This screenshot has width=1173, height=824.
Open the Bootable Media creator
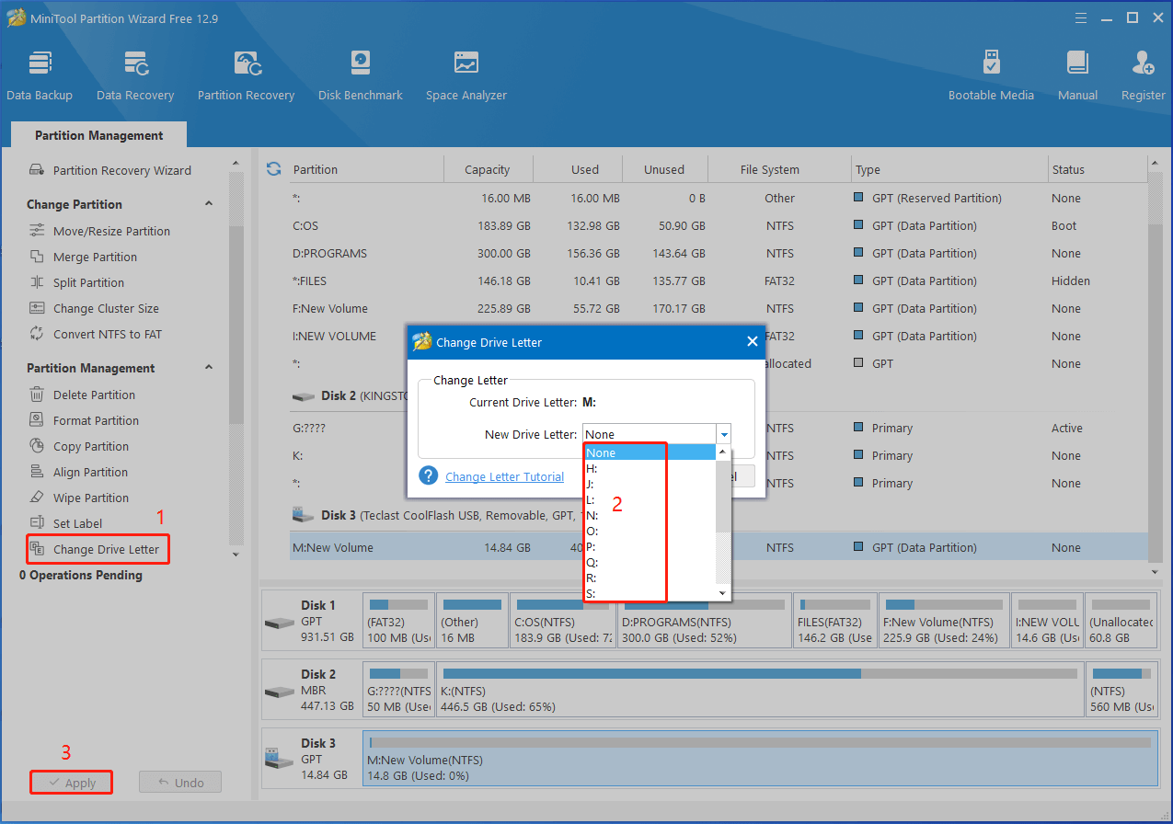[x=991, y=74]
